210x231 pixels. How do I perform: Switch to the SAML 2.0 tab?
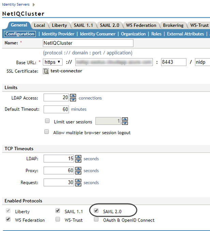109,25
